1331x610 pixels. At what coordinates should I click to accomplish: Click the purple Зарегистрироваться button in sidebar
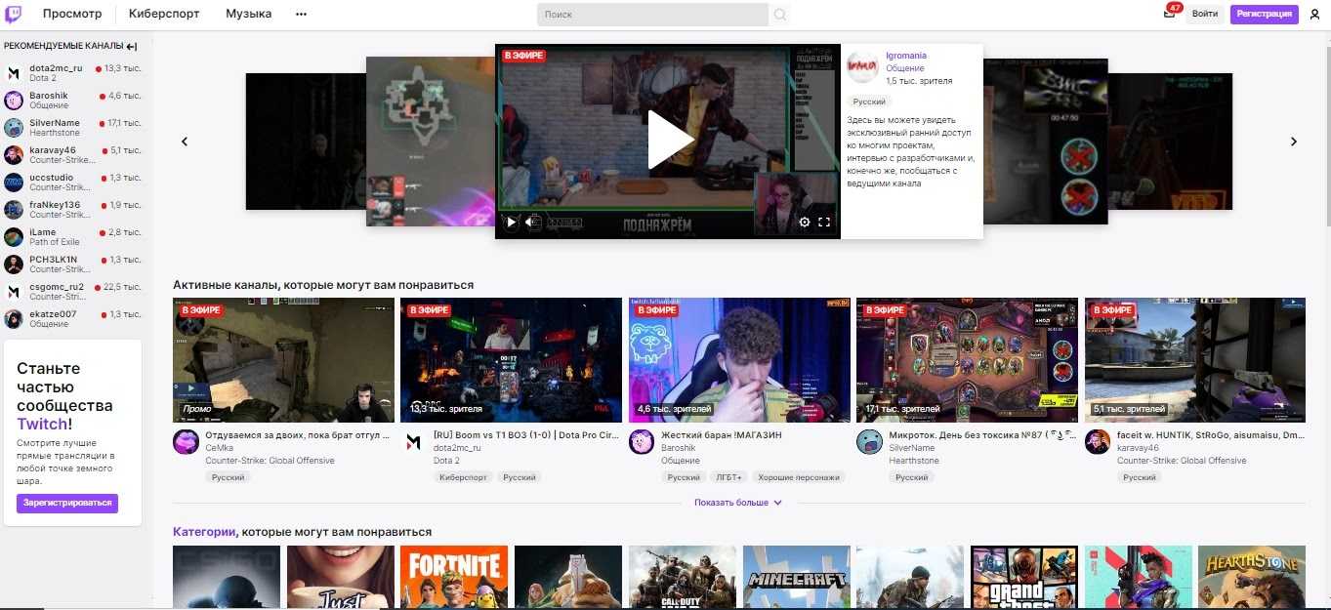[x=67, y=504]
